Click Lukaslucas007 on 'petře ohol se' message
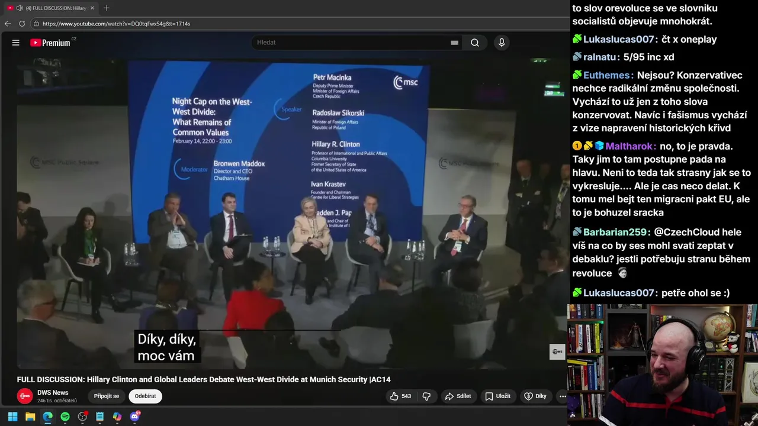 (618, 293)
